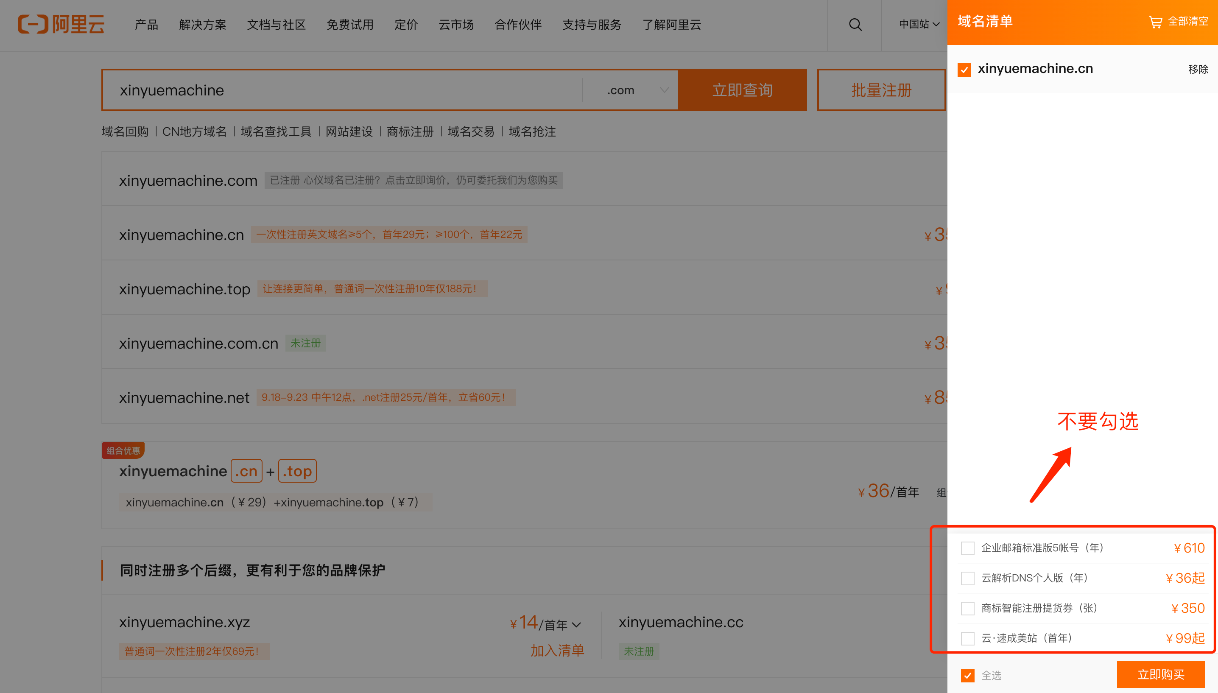Remove the domain via the 移除 link
1218x693 pixels.
click(x=1198, y=70)
